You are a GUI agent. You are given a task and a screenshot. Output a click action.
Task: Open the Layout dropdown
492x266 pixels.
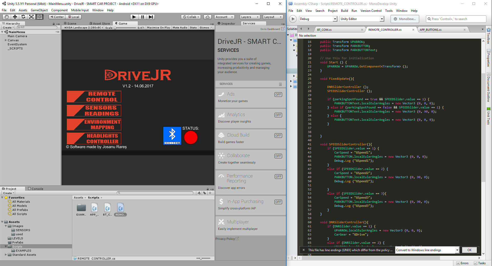click(x=273, y=17)
